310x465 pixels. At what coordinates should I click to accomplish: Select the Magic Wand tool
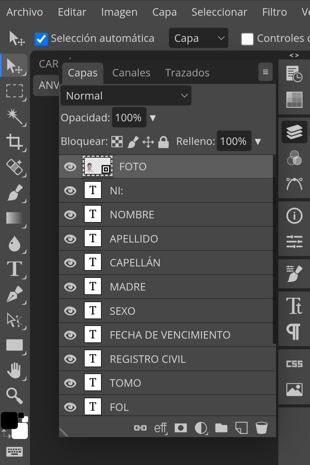[x=14, y=116]
